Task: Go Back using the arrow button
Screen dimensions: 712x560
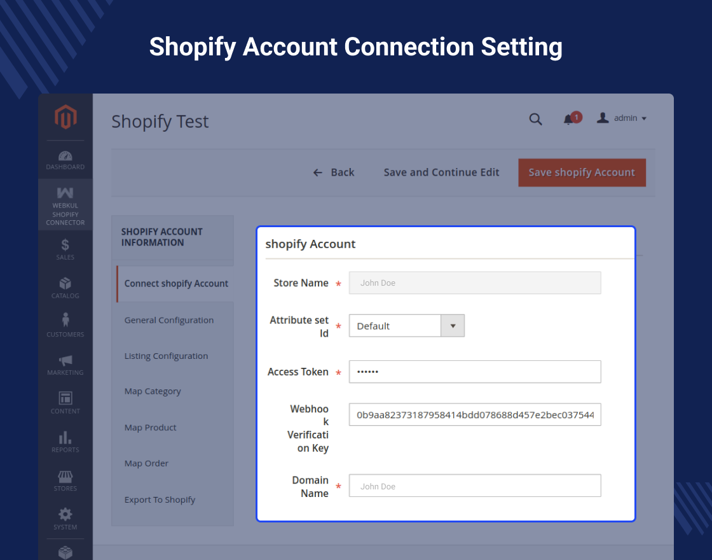Action: (x=333, y=172)
